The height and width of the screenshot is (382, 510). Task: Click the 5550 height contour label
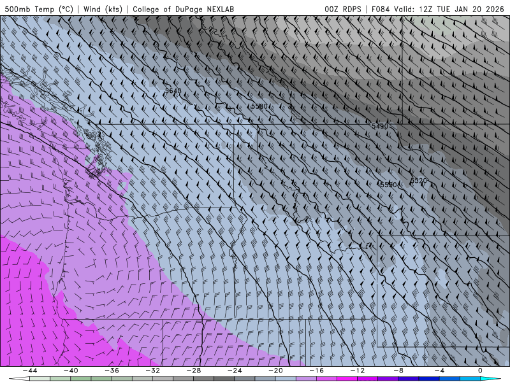point(388,185)
